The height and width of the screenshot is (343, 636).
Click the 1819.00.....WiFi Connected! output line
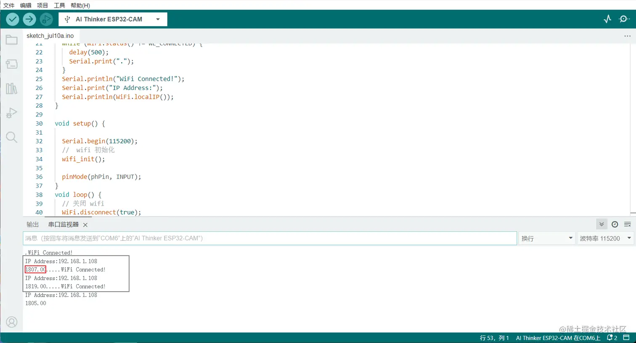(65, 286)
